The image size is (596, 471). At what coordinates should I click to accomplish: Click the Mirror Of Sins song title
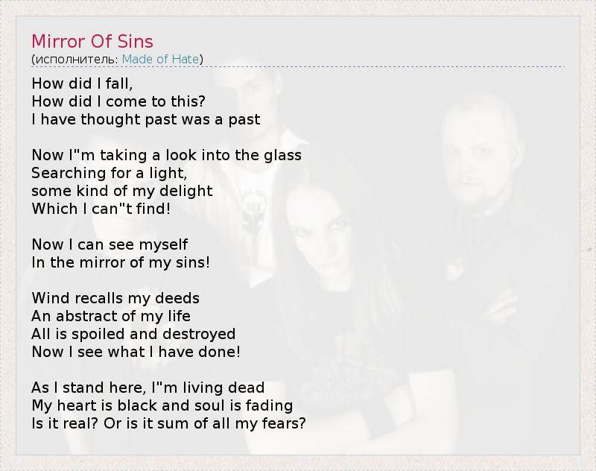(92, 40)
